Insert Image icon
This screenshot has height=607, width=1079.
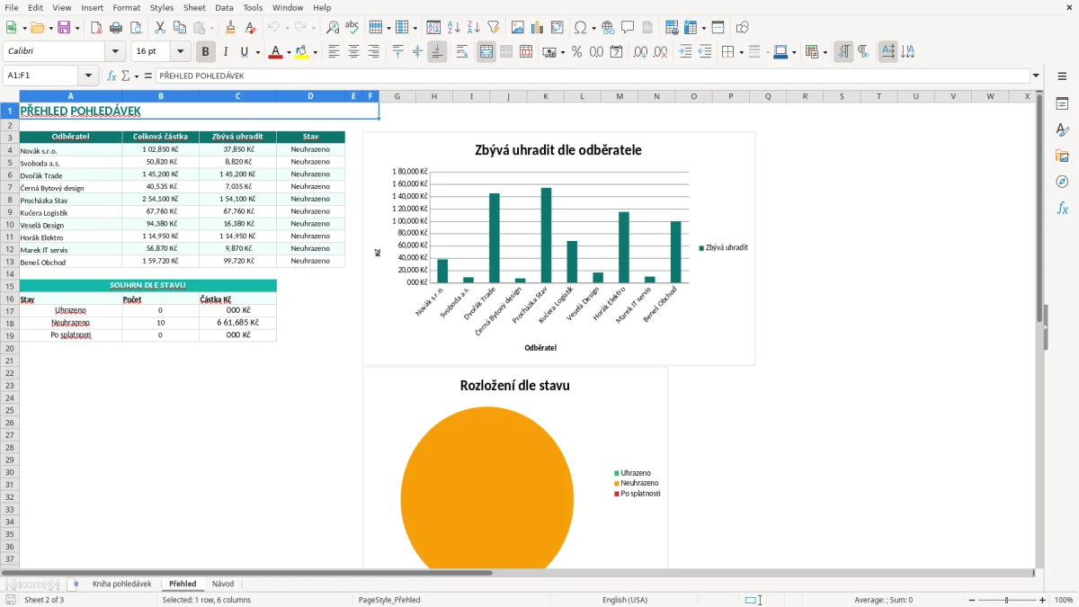click(x=518, y=28)
